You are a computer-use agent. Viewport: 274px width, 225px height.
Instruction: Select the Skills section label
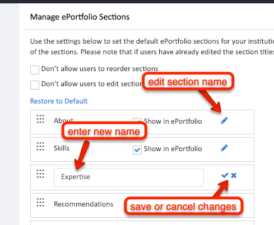point(62,148)
